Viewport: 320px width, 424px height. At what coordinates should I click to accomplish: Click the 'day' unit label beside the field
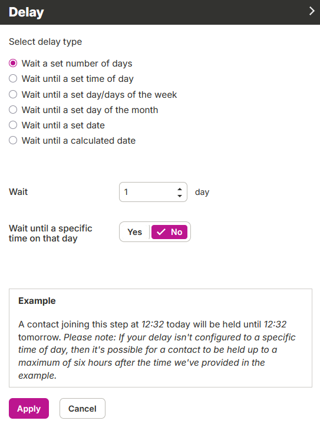tap(202, 192)
